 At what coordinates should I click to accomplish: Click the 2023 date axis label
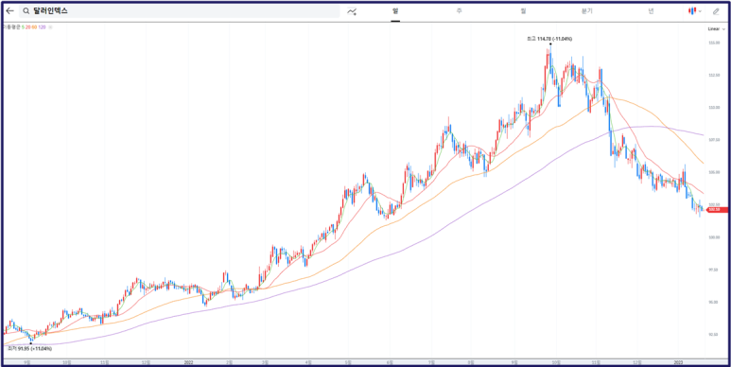(x=678, y=362)
